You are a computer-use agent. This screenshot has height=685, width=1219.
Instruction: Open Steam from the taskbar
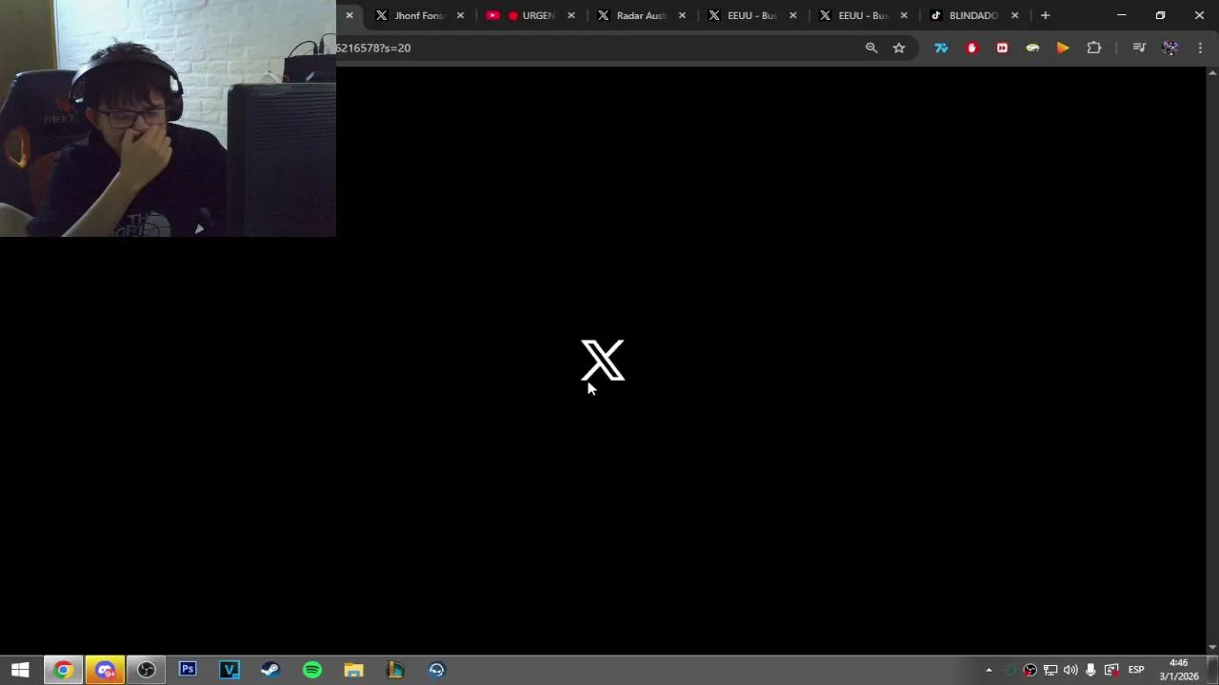(270, 670)
